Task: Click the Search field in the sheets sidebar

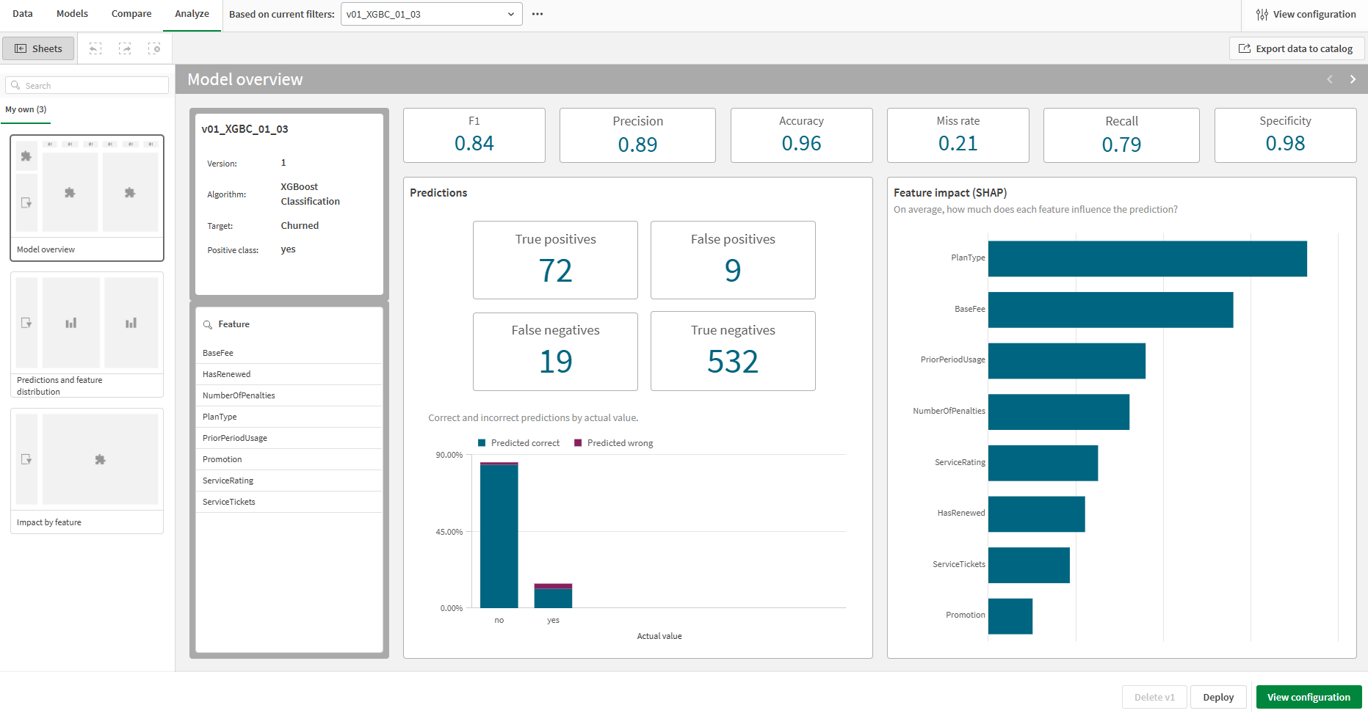Action: point(87,84)
